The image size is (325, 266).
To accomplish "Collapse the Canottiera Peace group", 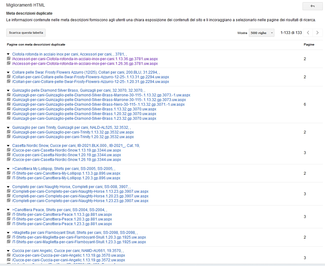I will click(x=8, y=210).
